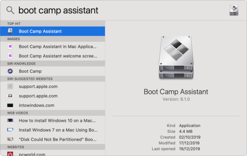
Task: Click the Boot Camp Assistant top hit icon
Action: click(x=10, y=31)
